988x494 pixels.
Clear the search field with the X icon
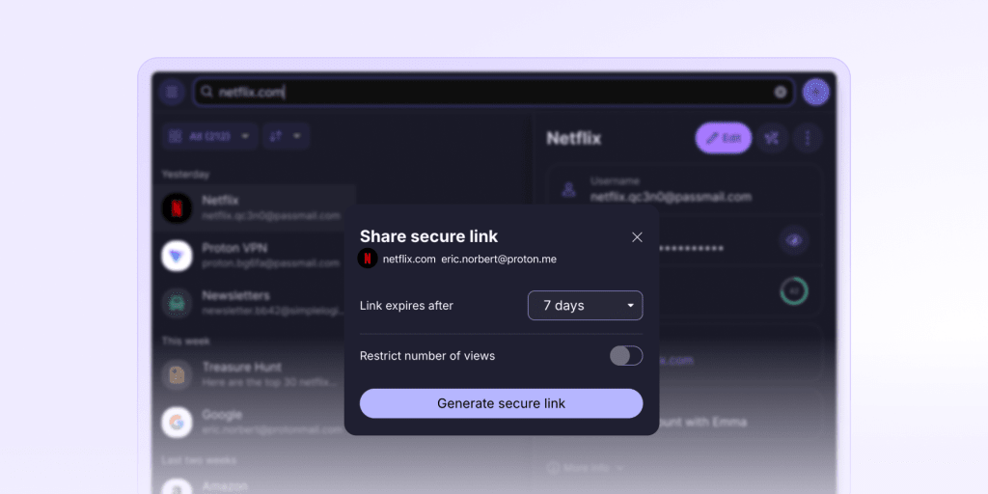780,93
